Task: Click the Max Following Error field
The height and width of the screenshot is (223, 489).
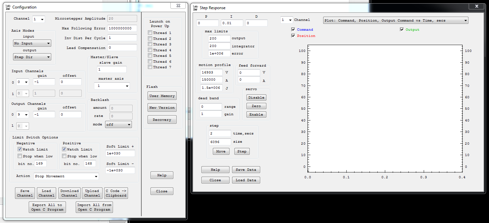Action: pos(122,28)
